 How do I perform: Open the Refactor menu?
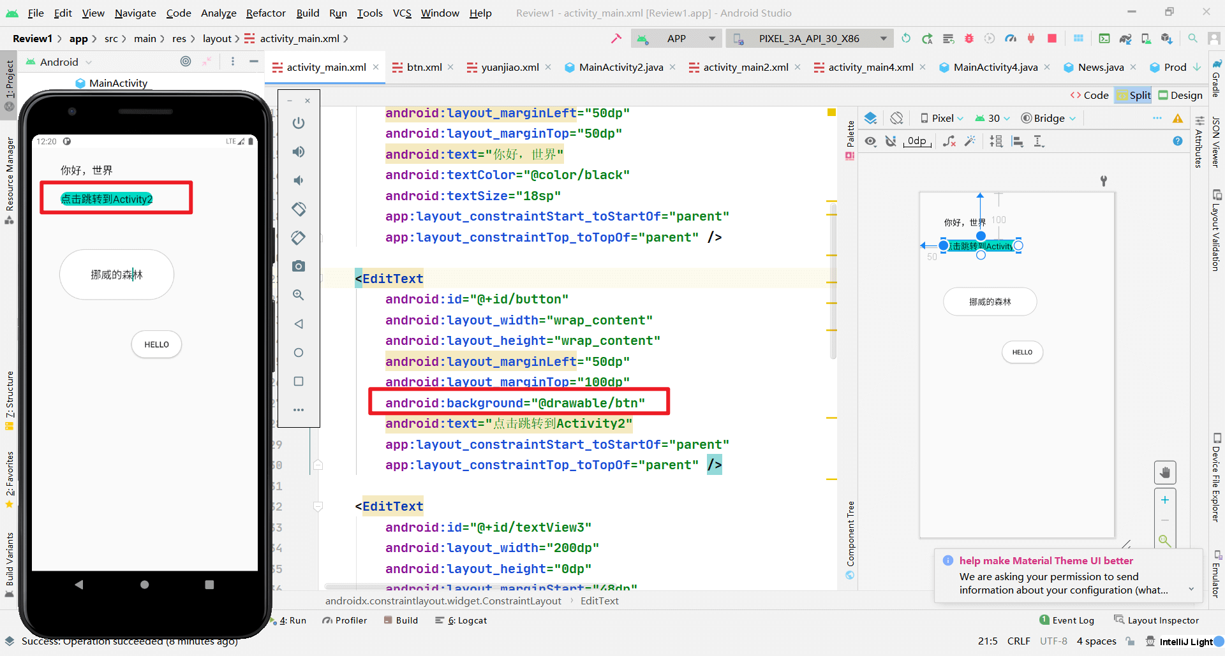265,13
